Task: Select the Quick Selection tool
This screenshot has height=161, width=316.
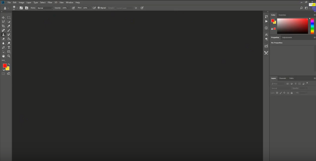Action: (9, 22)
